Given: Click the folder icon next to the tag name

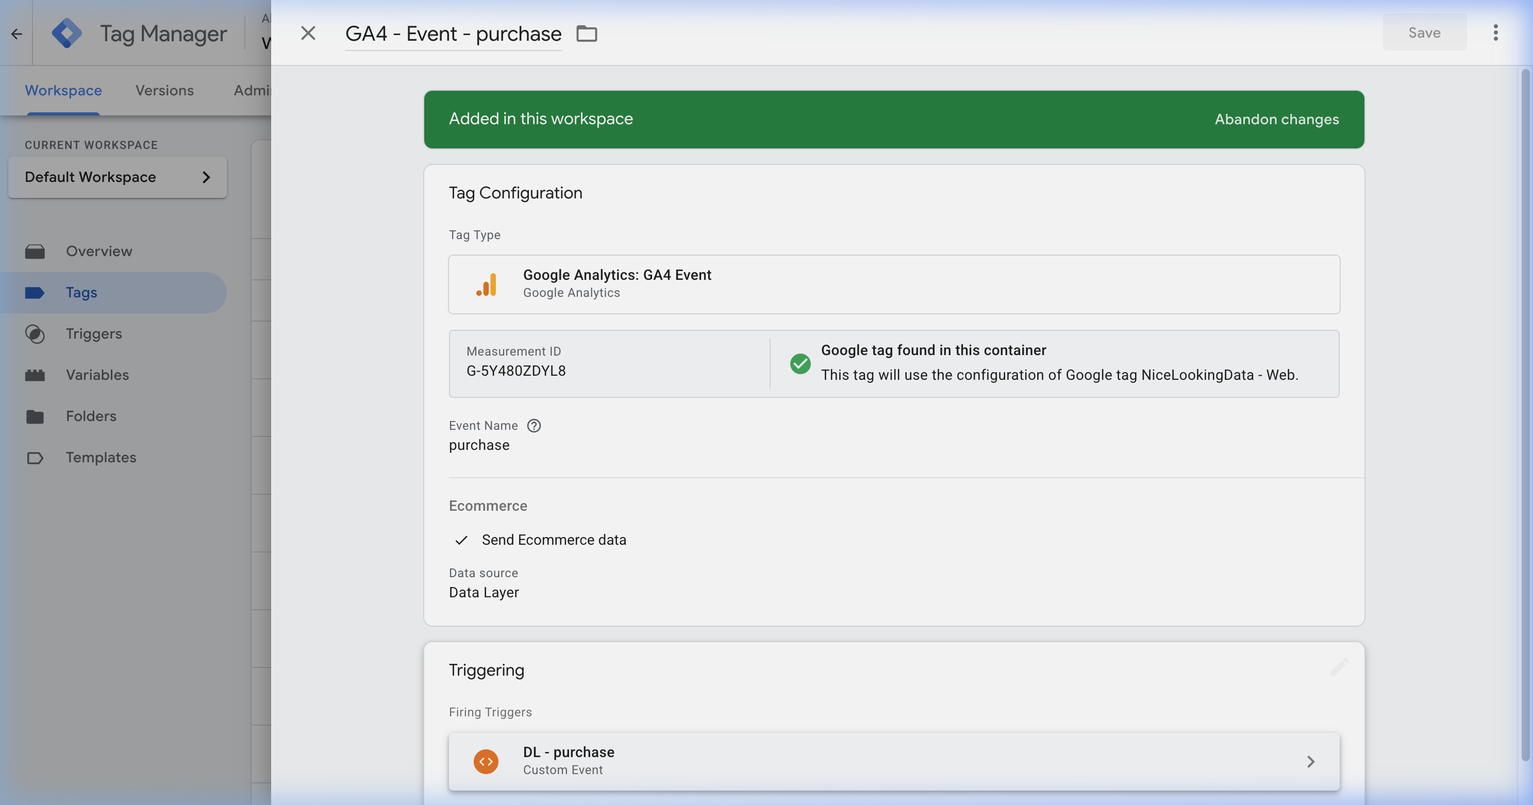Looking at the screenshot, I should (x=587, y=33).
